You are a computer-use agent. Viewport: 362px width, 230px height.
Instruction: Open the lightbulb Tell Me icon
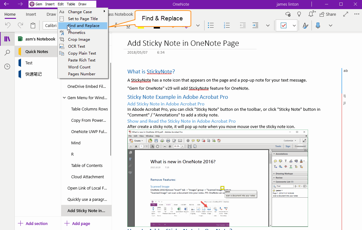pyautogui.click(x=299, y=14)
